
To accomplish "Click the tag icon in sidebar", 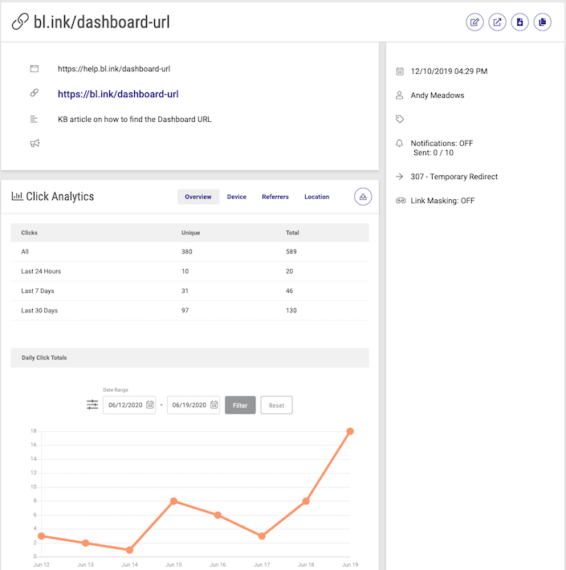I will pos(400,119).
